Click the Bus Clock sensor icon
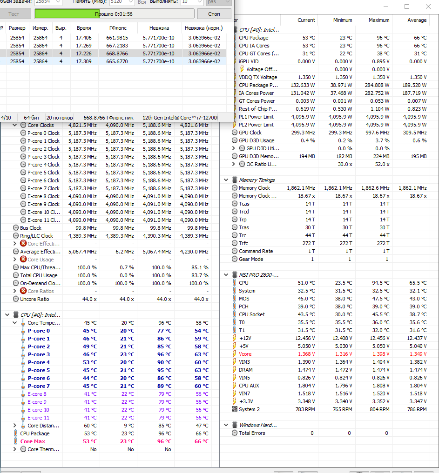The height and width of the screenshot is (473, 439). click(16, 228)
